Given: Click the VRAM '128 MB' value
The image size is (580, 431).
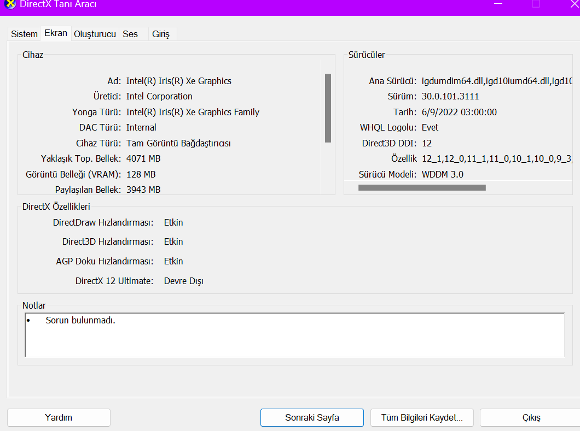Looking at the screenshot, I should click(141, 174).
